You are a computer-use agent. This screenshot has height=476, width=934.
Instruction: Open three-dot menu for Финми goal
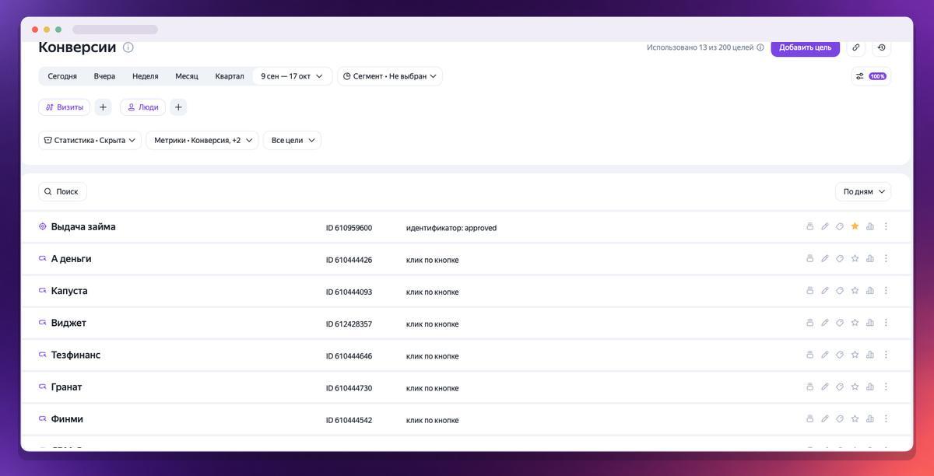click(886, 418)
